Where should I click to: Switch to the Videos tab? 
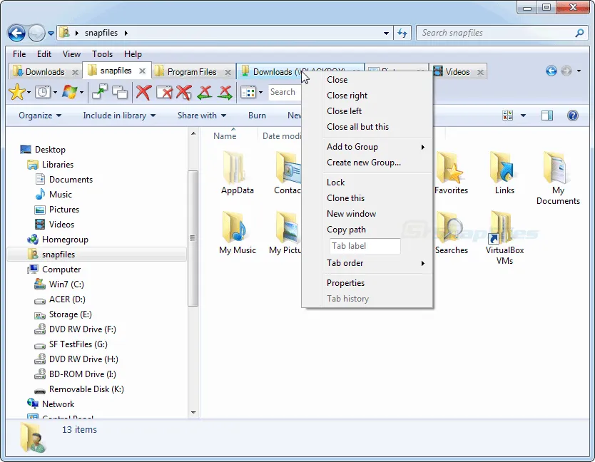[459, 72]
